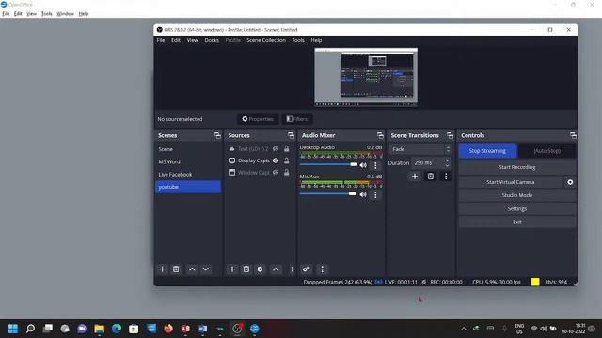Click Exit button in Controls
602x338 pixels.
(x=516, y=222)
